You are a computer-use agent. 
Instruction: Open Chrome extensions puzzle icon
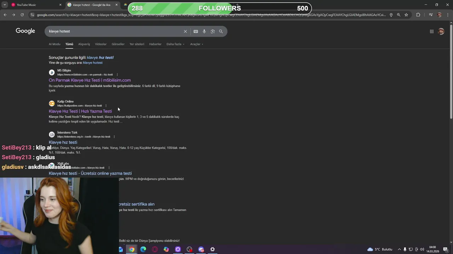pyautogui.click(x=418, y=15)
